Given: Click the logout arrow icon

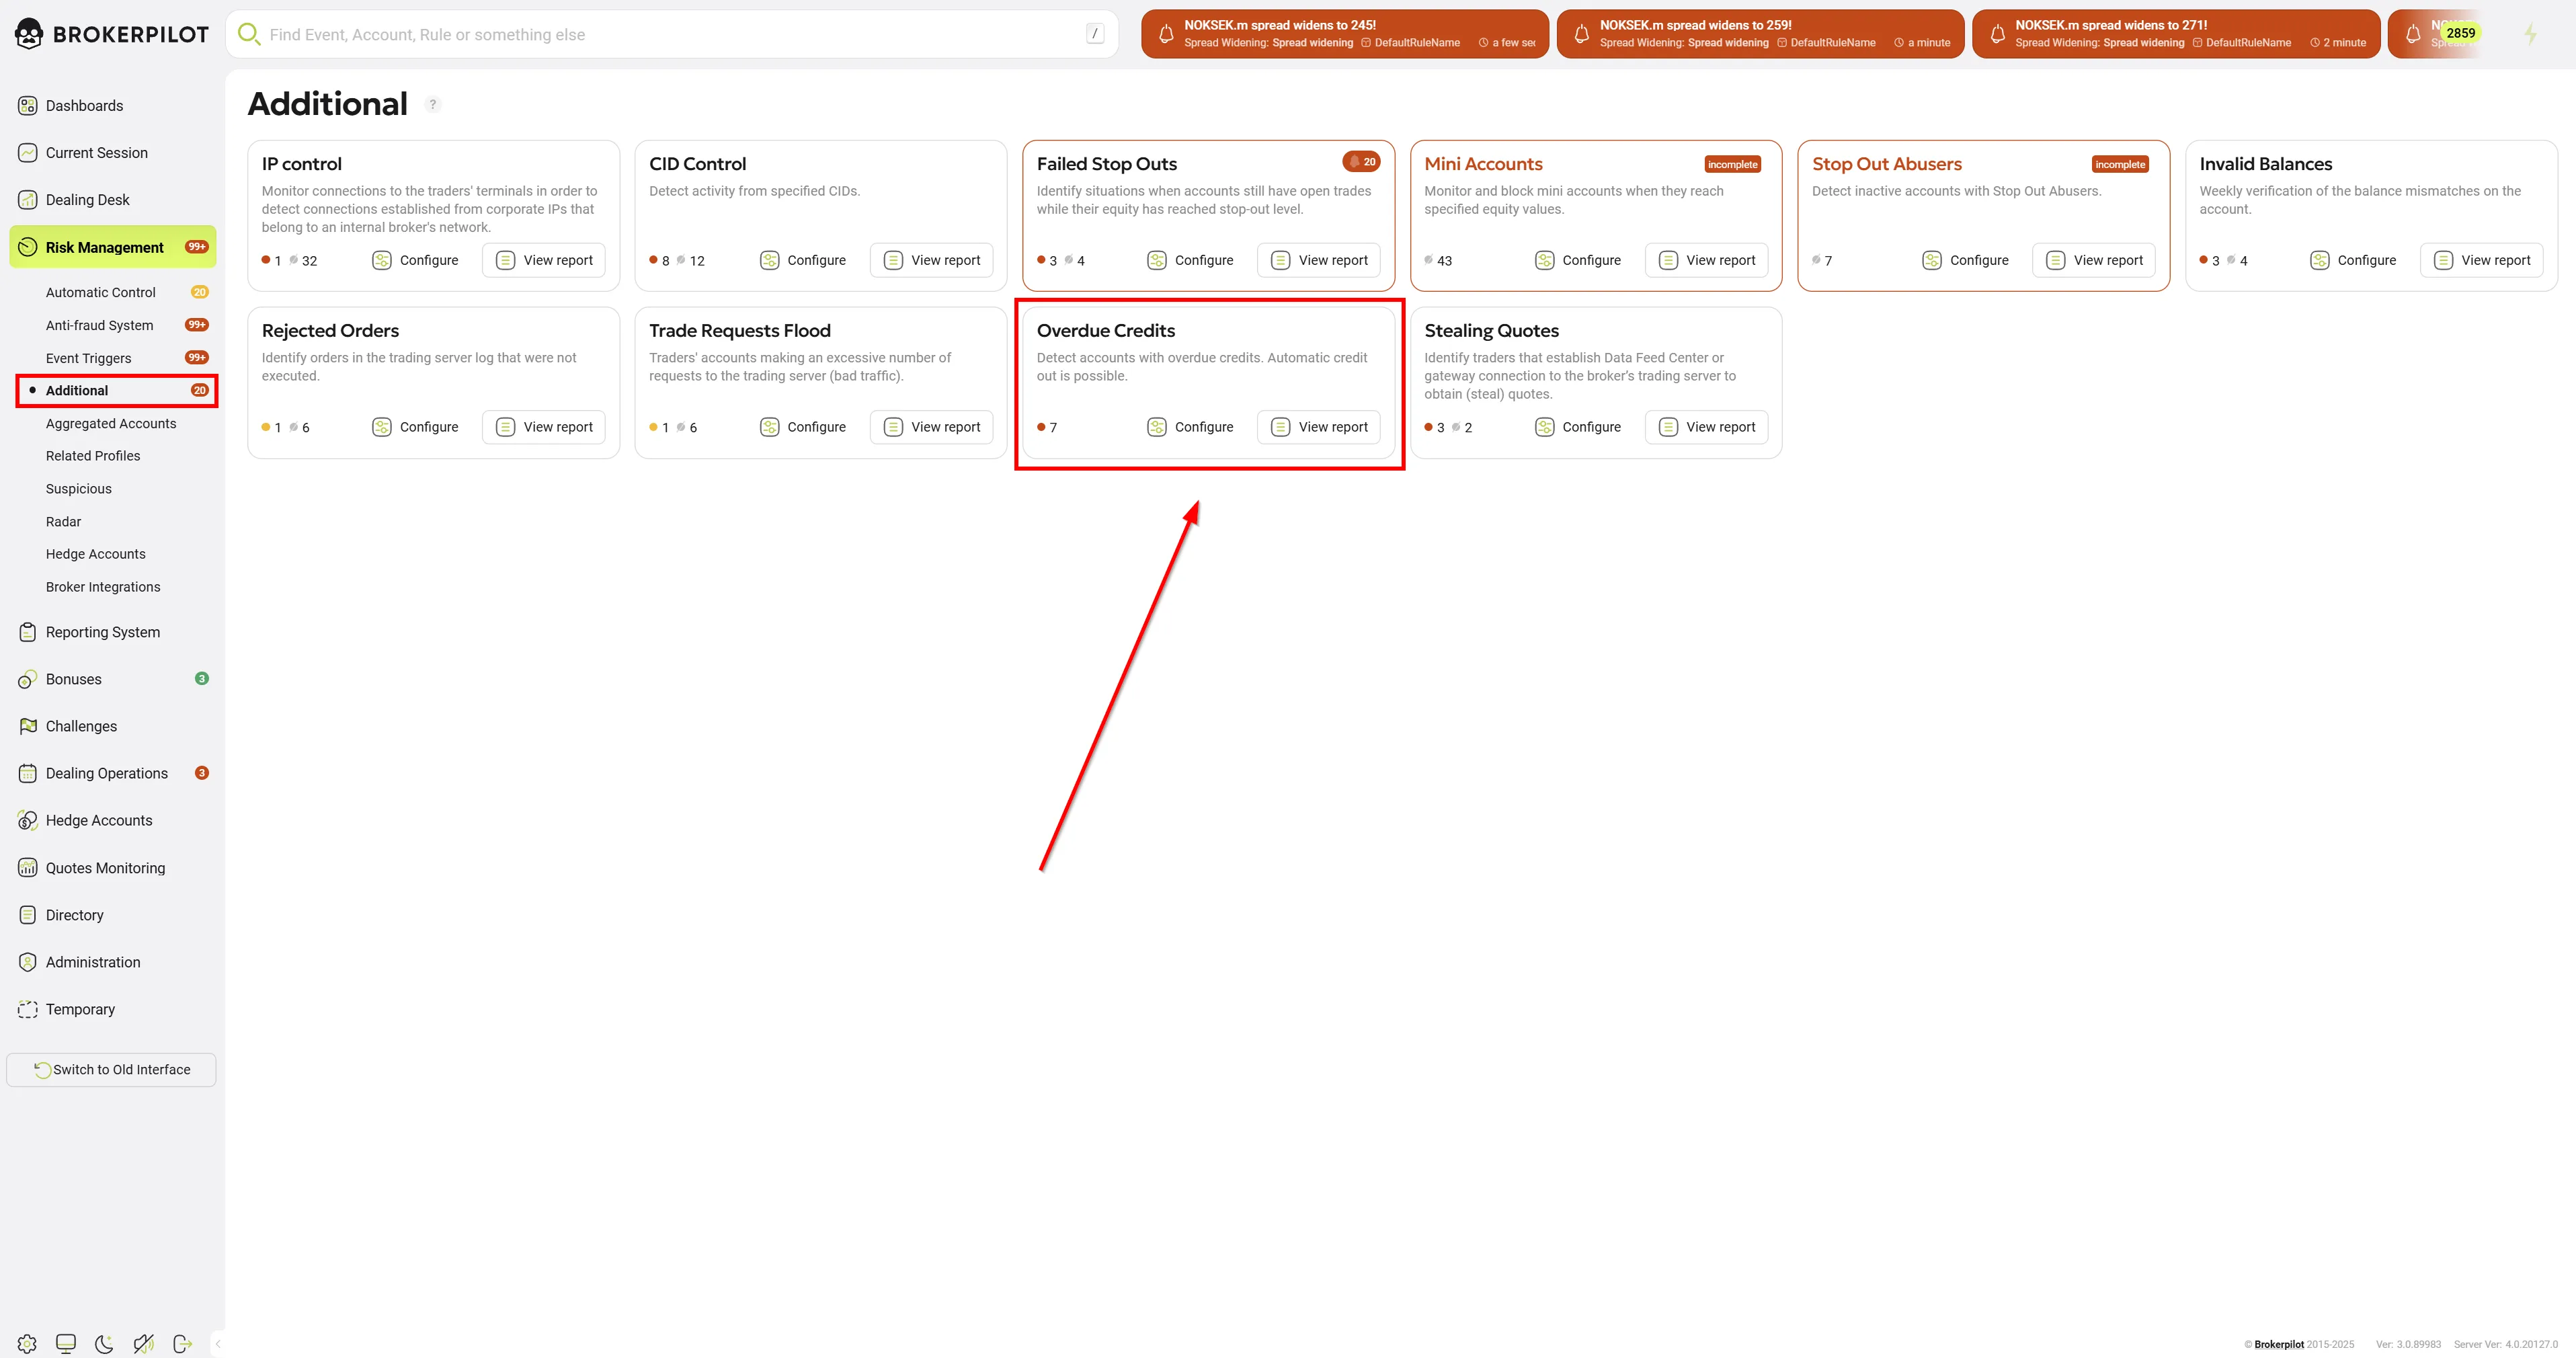Looking at the screenshot, I should click(182, 1343).
